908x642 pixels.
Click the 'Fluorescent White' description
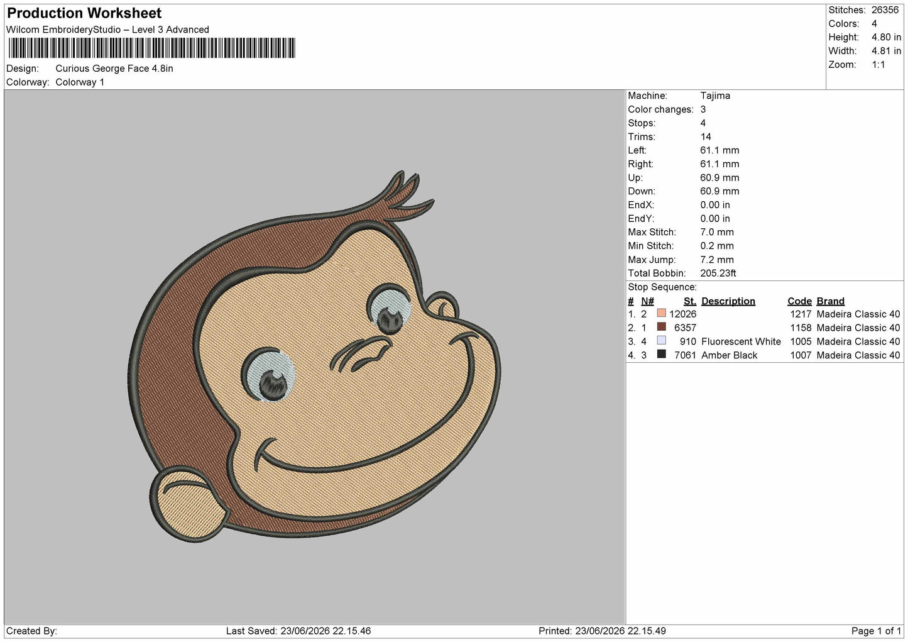click(x=741, y=341)
